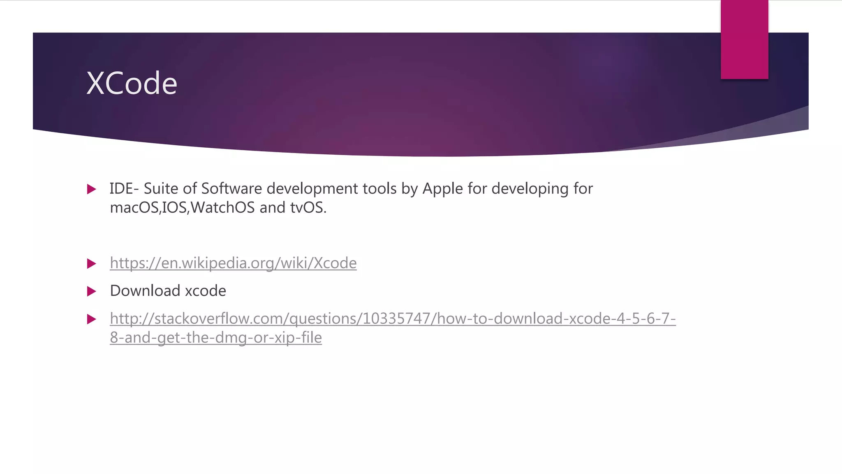Click the arrow bullet before IDE description
This screenshot has width=842, height=474.
coord(92,189)
